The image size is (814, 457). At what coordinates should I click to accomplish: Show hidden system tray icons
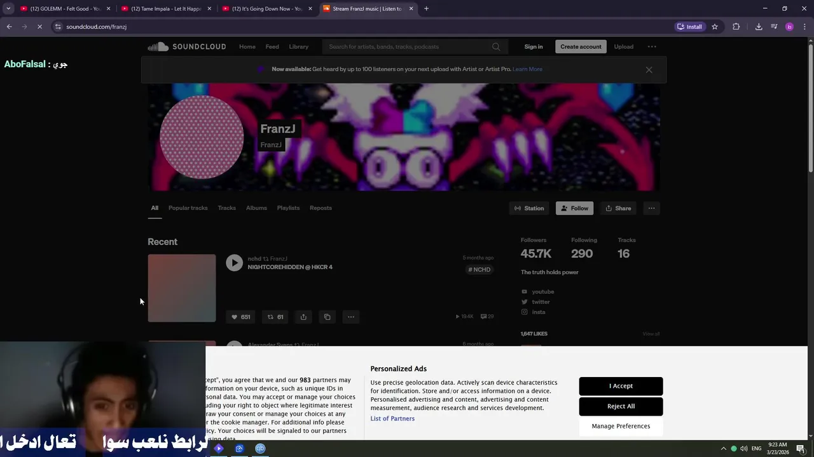point(723,449)
